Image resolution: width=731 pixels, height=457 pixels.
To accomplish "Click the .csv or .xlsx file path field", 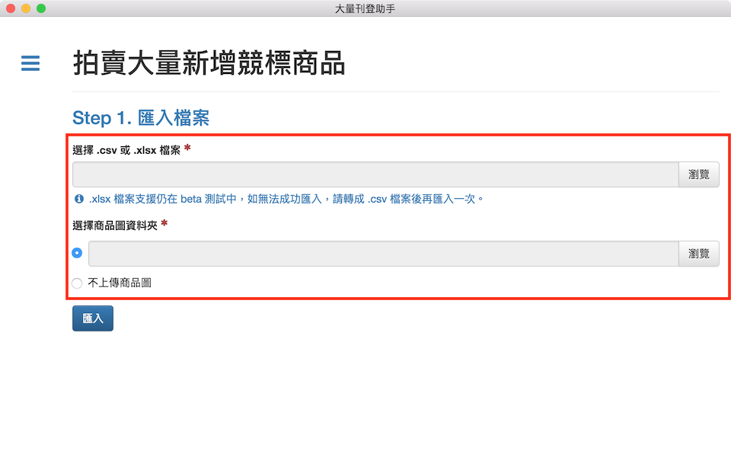I will pos(375,174).
